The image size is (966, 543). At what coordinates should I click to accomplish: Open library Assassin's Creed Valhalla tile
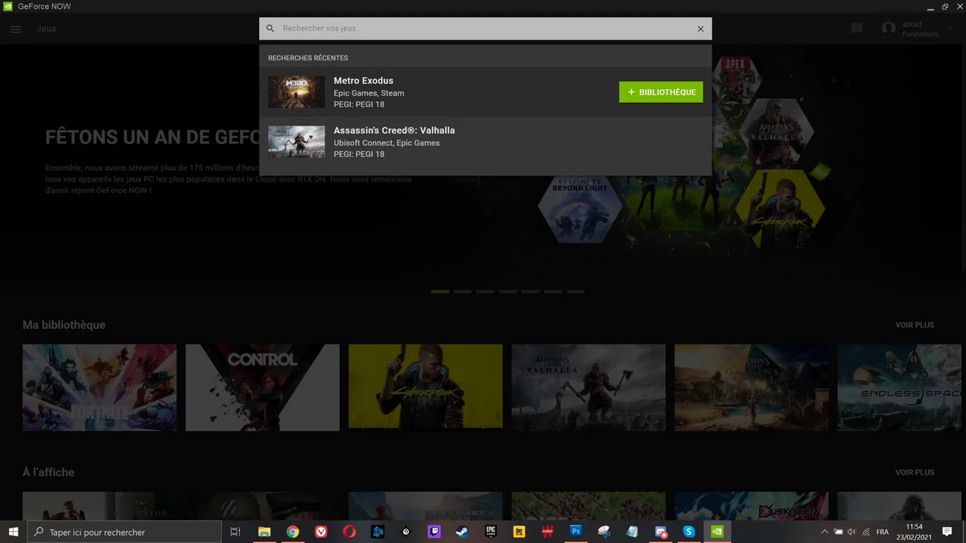(588, 388)
